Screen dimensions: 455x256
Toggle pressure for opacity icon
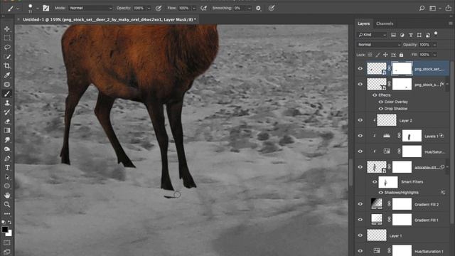159,8
